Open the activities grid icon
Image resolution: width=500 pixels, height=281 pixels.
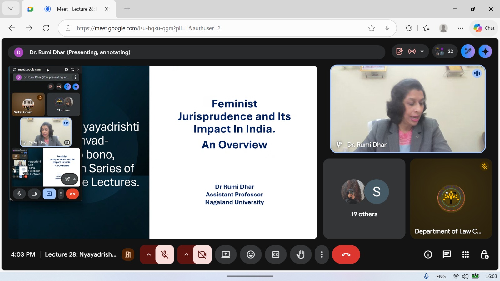pos(465,254)
